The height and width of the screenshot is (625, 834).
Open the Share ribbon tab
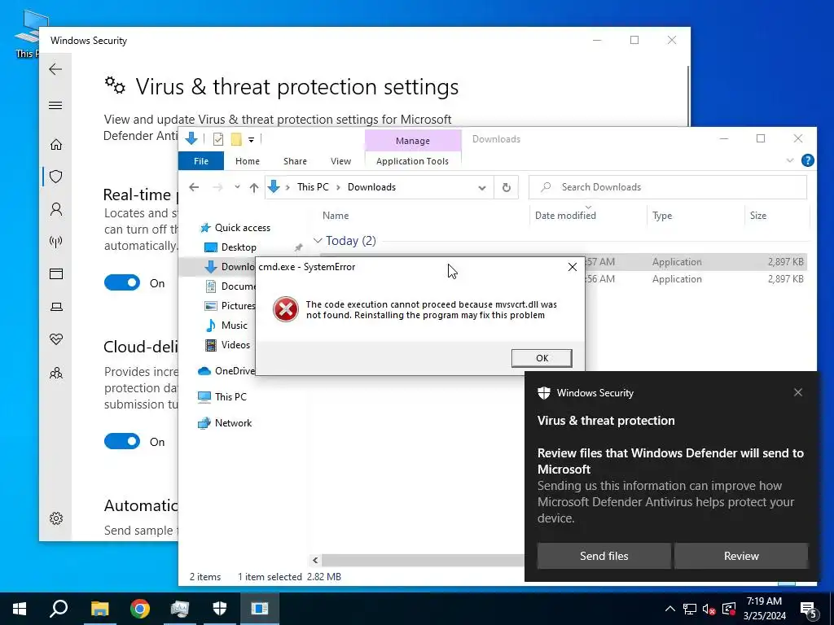click(295, 161)
